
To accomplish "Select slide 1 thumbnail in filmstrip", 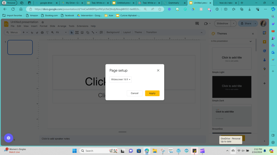I will (20, 47).
